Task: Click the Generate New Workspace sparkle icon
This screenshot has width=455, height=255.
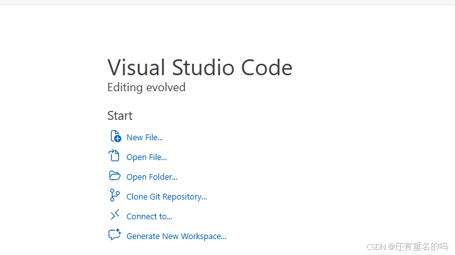Action: pyautogui.click(x=115, y=235)
